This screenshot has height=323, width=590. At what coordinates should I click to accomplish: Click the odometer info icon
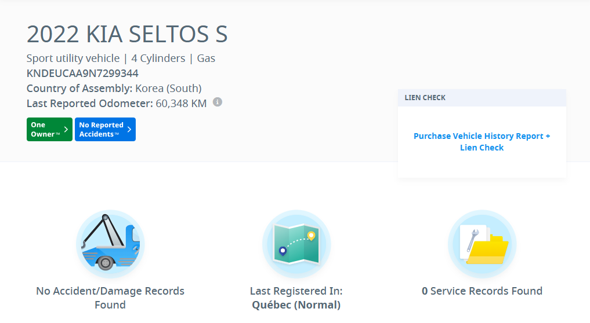pos(218,102)
